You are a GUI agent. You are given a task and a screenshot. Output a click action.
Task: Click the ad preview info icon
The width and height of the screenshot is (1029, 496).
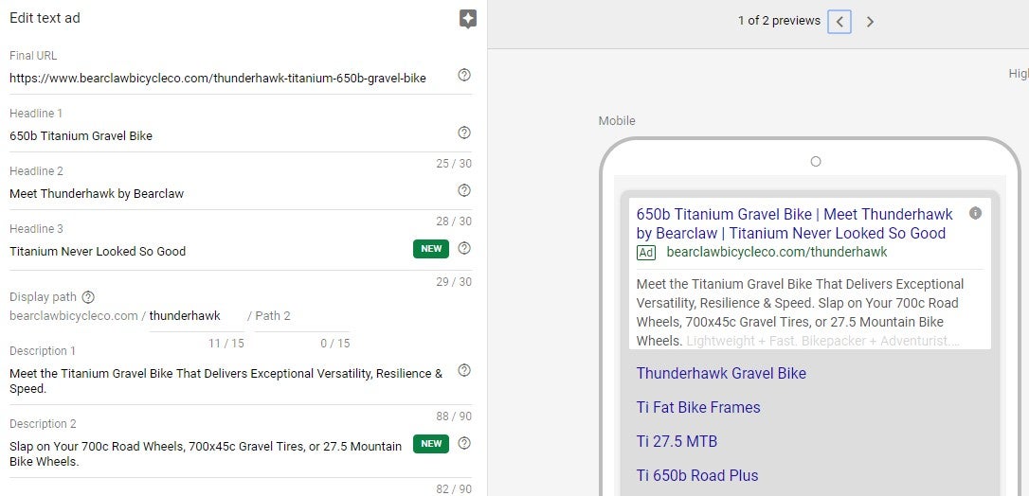[975, 214]
